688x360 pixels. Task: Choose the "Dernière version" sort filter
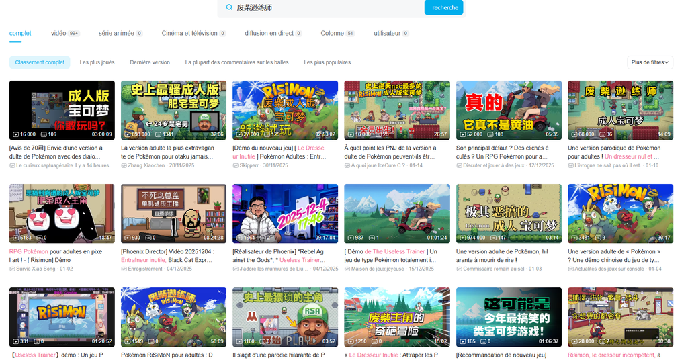pos(150,62)
